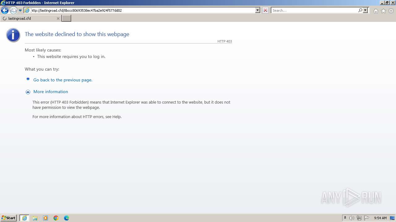Click the browser Forward arrow button
This screenshot has height=222, width=396.
pos(13,10)
